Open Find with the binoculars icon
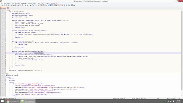The height and width of the screenshot is (103, 183). pyautogui.click(x=31, y=5)
